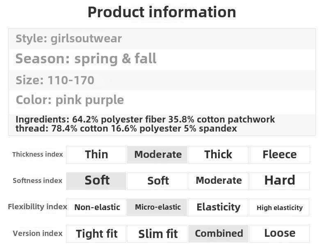The height and width of the screenshot is (252, 324).
Task: Select the "Tight fit" version option
Action: pos(96,234)
